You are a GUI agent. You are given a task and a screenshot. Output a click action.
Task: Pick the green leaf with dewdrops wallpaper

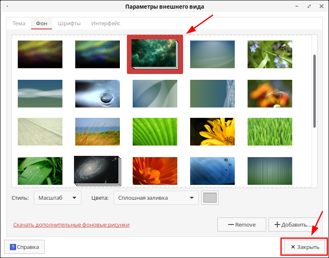(x=40, y=171)
